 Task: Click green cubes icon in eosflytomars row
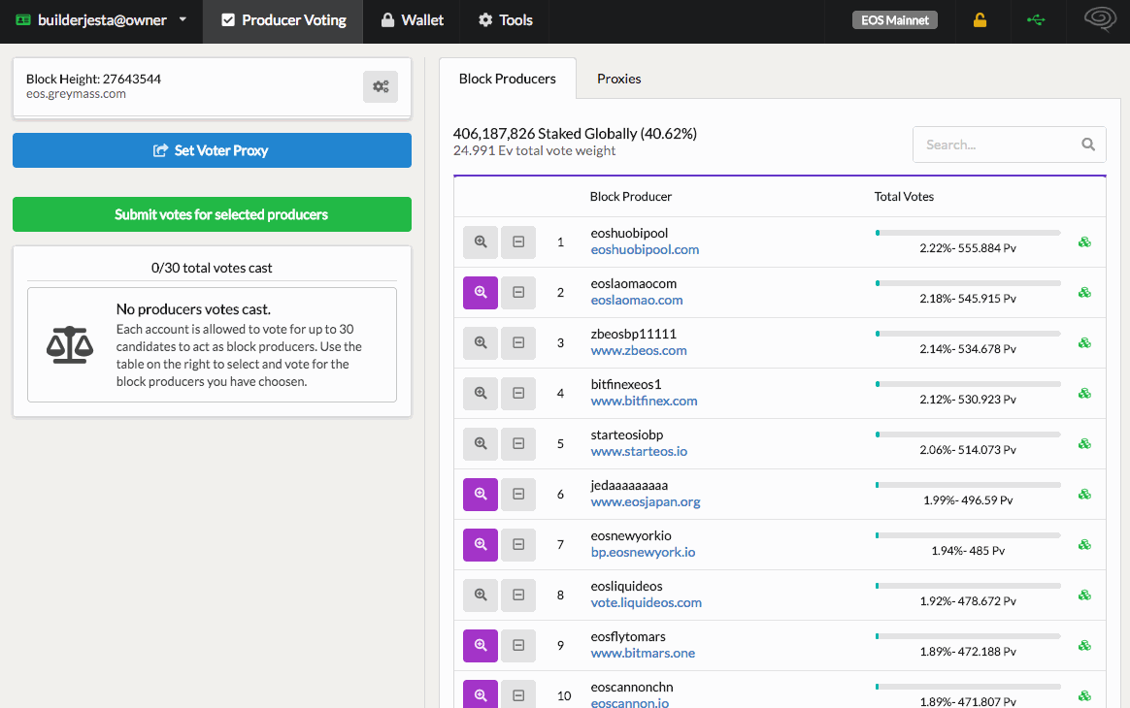[x=1083, y=645]
